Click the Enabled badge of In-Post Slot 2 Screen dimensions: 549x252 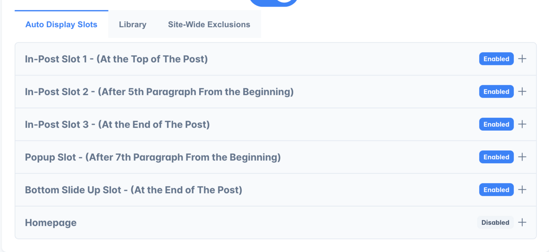[496, 91]
